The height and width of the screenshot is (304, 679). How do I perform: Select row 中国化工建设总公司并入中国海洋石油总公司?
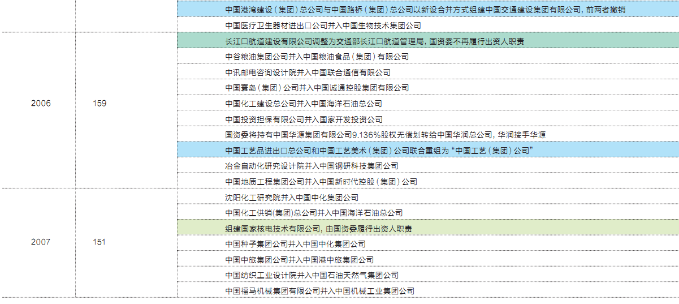tap(428, 104)
